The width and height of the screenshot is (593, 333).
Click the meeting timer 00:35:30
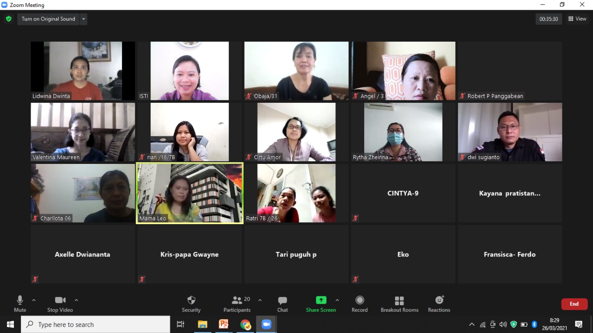(x=549, y=19)
